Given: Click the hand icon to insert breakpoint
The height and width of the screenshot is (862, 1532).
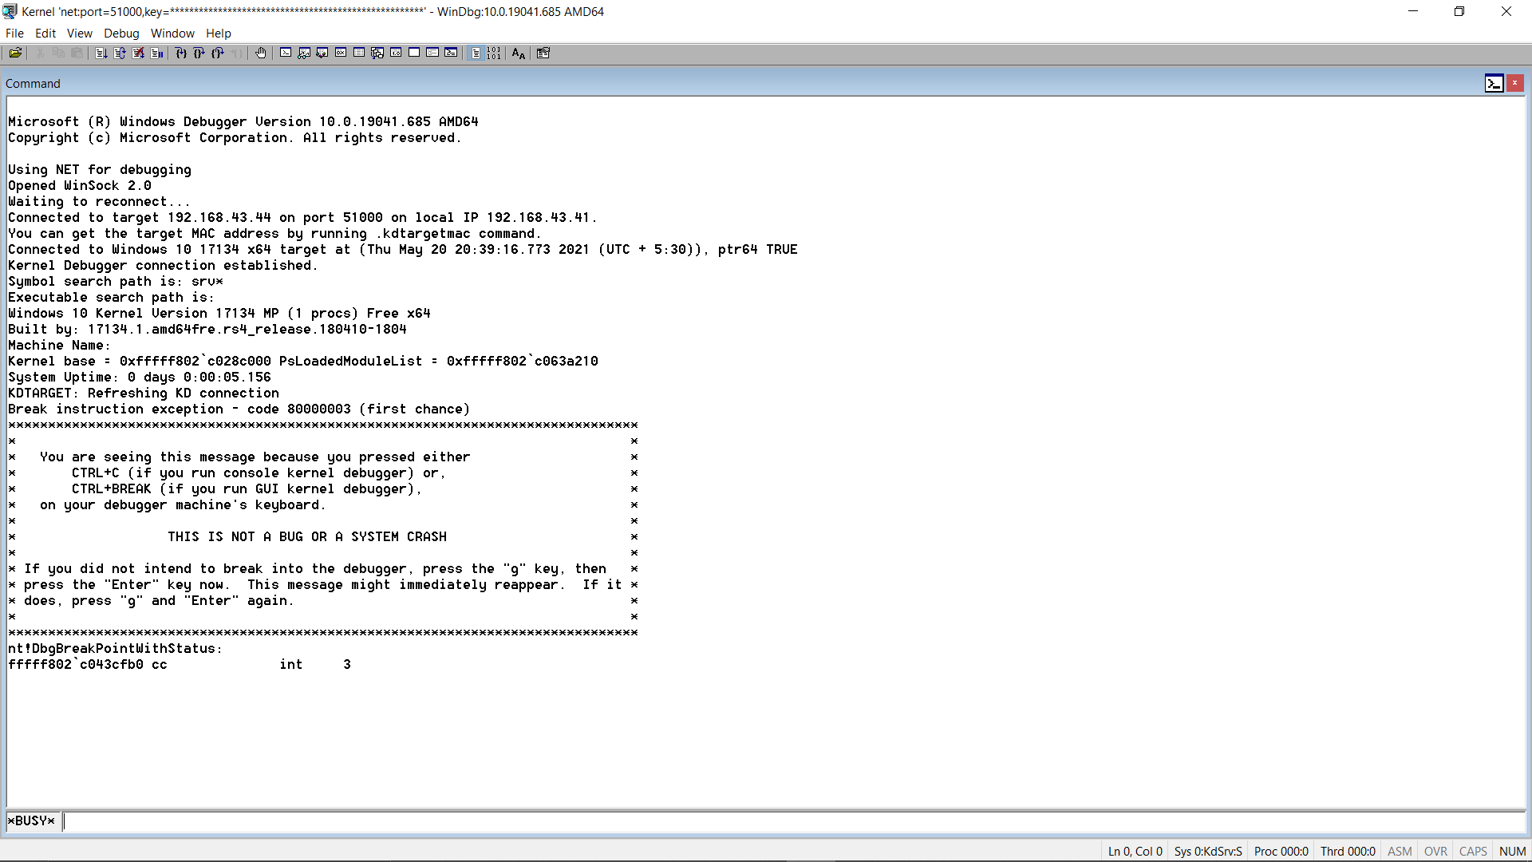Looking at the screenshot, I should click(261, 53).
